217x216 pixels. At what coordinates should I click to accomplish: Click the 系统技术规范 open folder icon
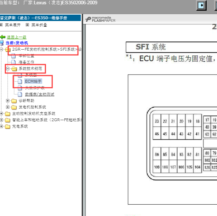pyautogui.click(x=14, y=68)
